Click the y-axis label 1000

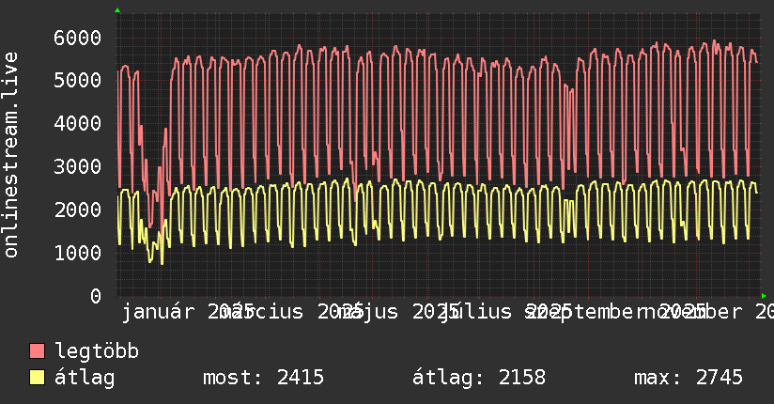click(x=78, y=253)
